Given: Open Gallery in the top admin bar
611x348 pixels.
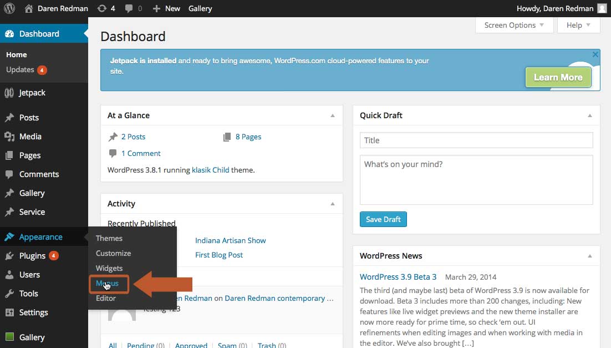Looking at the screenshot, I should [200, 8].
